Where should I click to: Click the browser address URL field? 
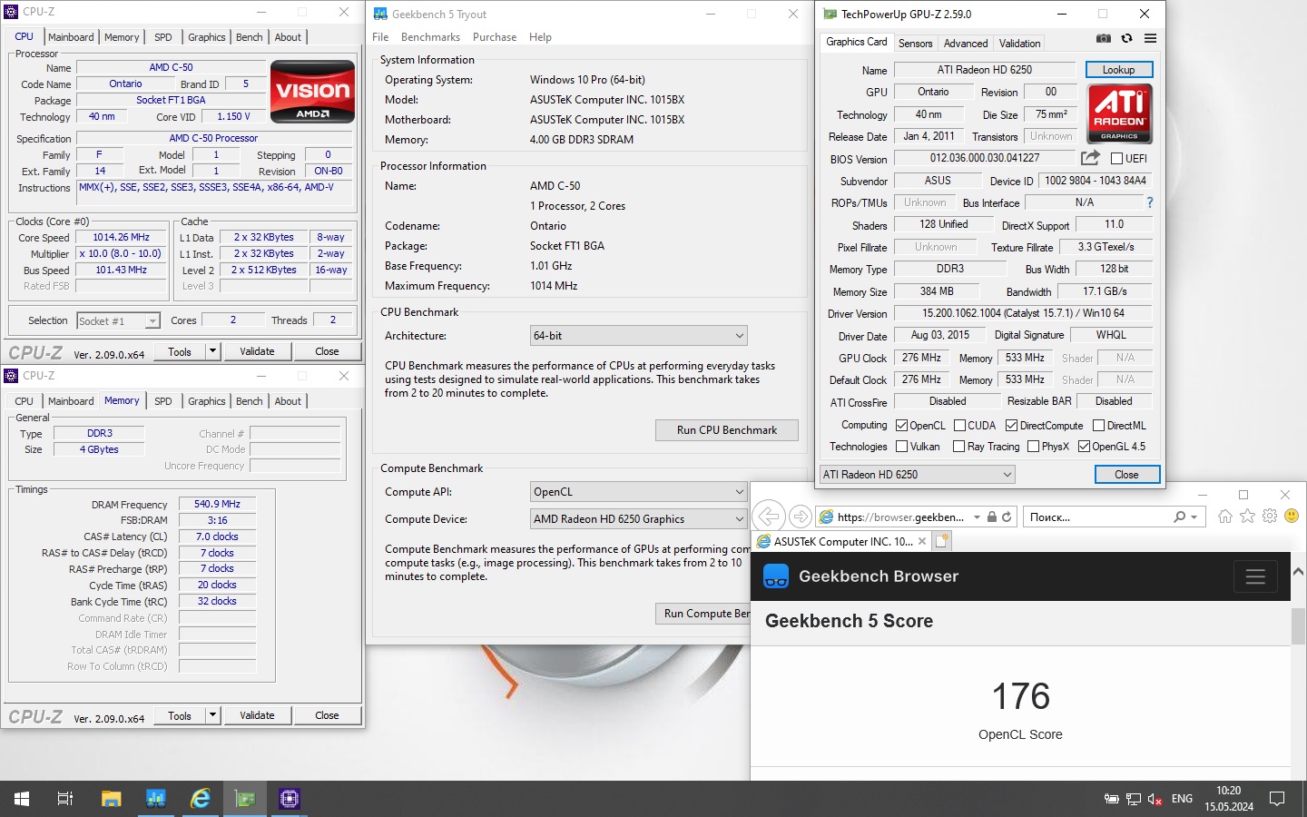tap(900, 517)
